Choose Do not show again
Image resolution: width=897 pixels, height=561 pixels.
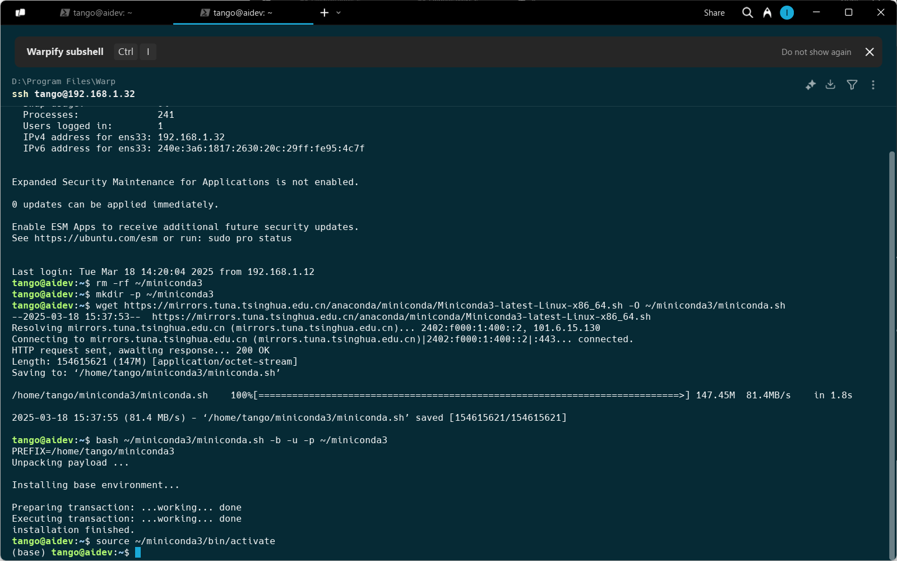pos(816,52)
